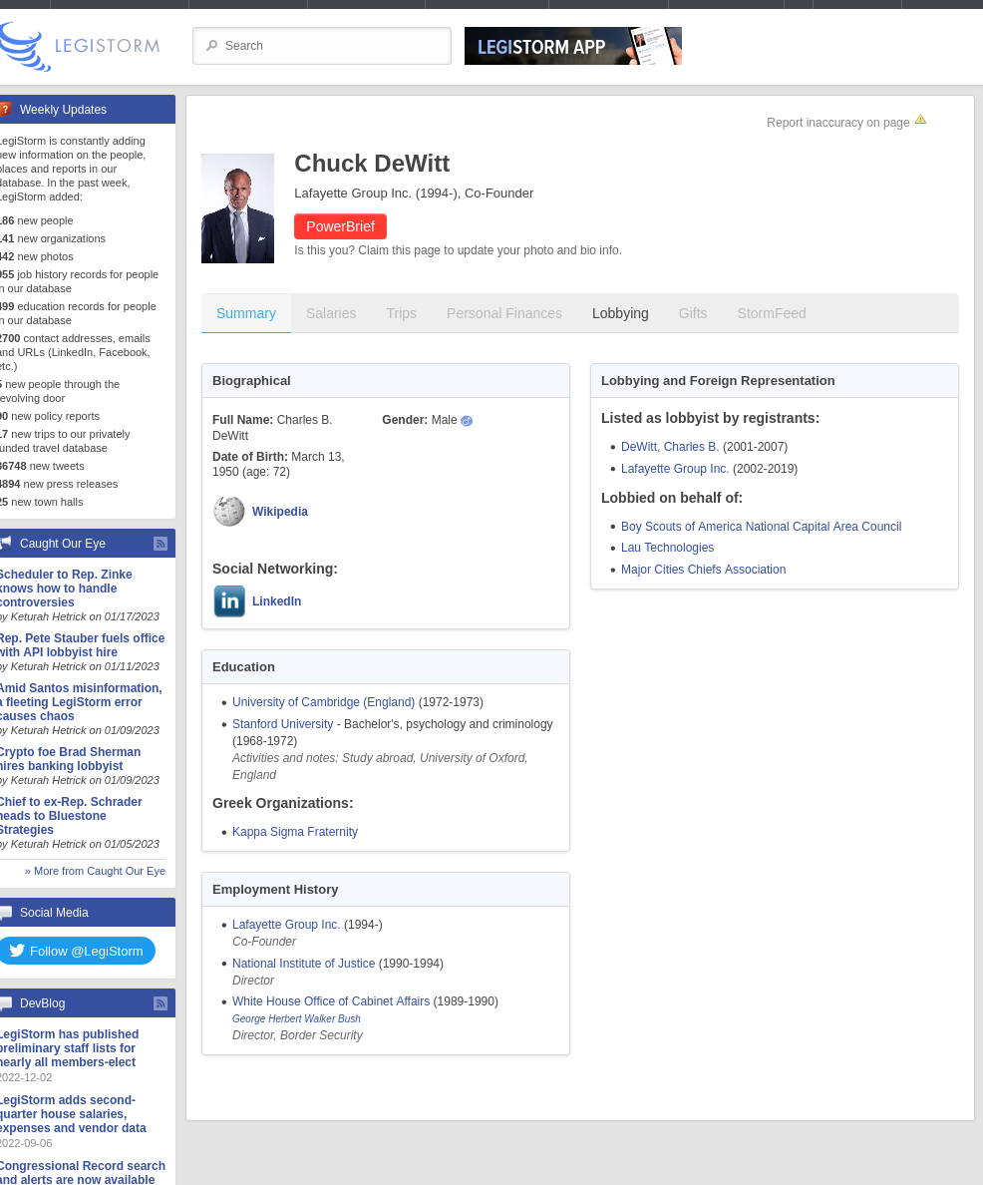Open Congressional Record search DevBlog post
Image resolution: width=983 pixels, height=1185 pixels.
point(82,1172)
